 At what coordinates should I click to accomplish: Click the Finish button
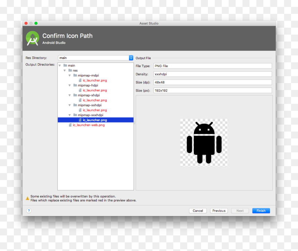[x=261, y=210]
